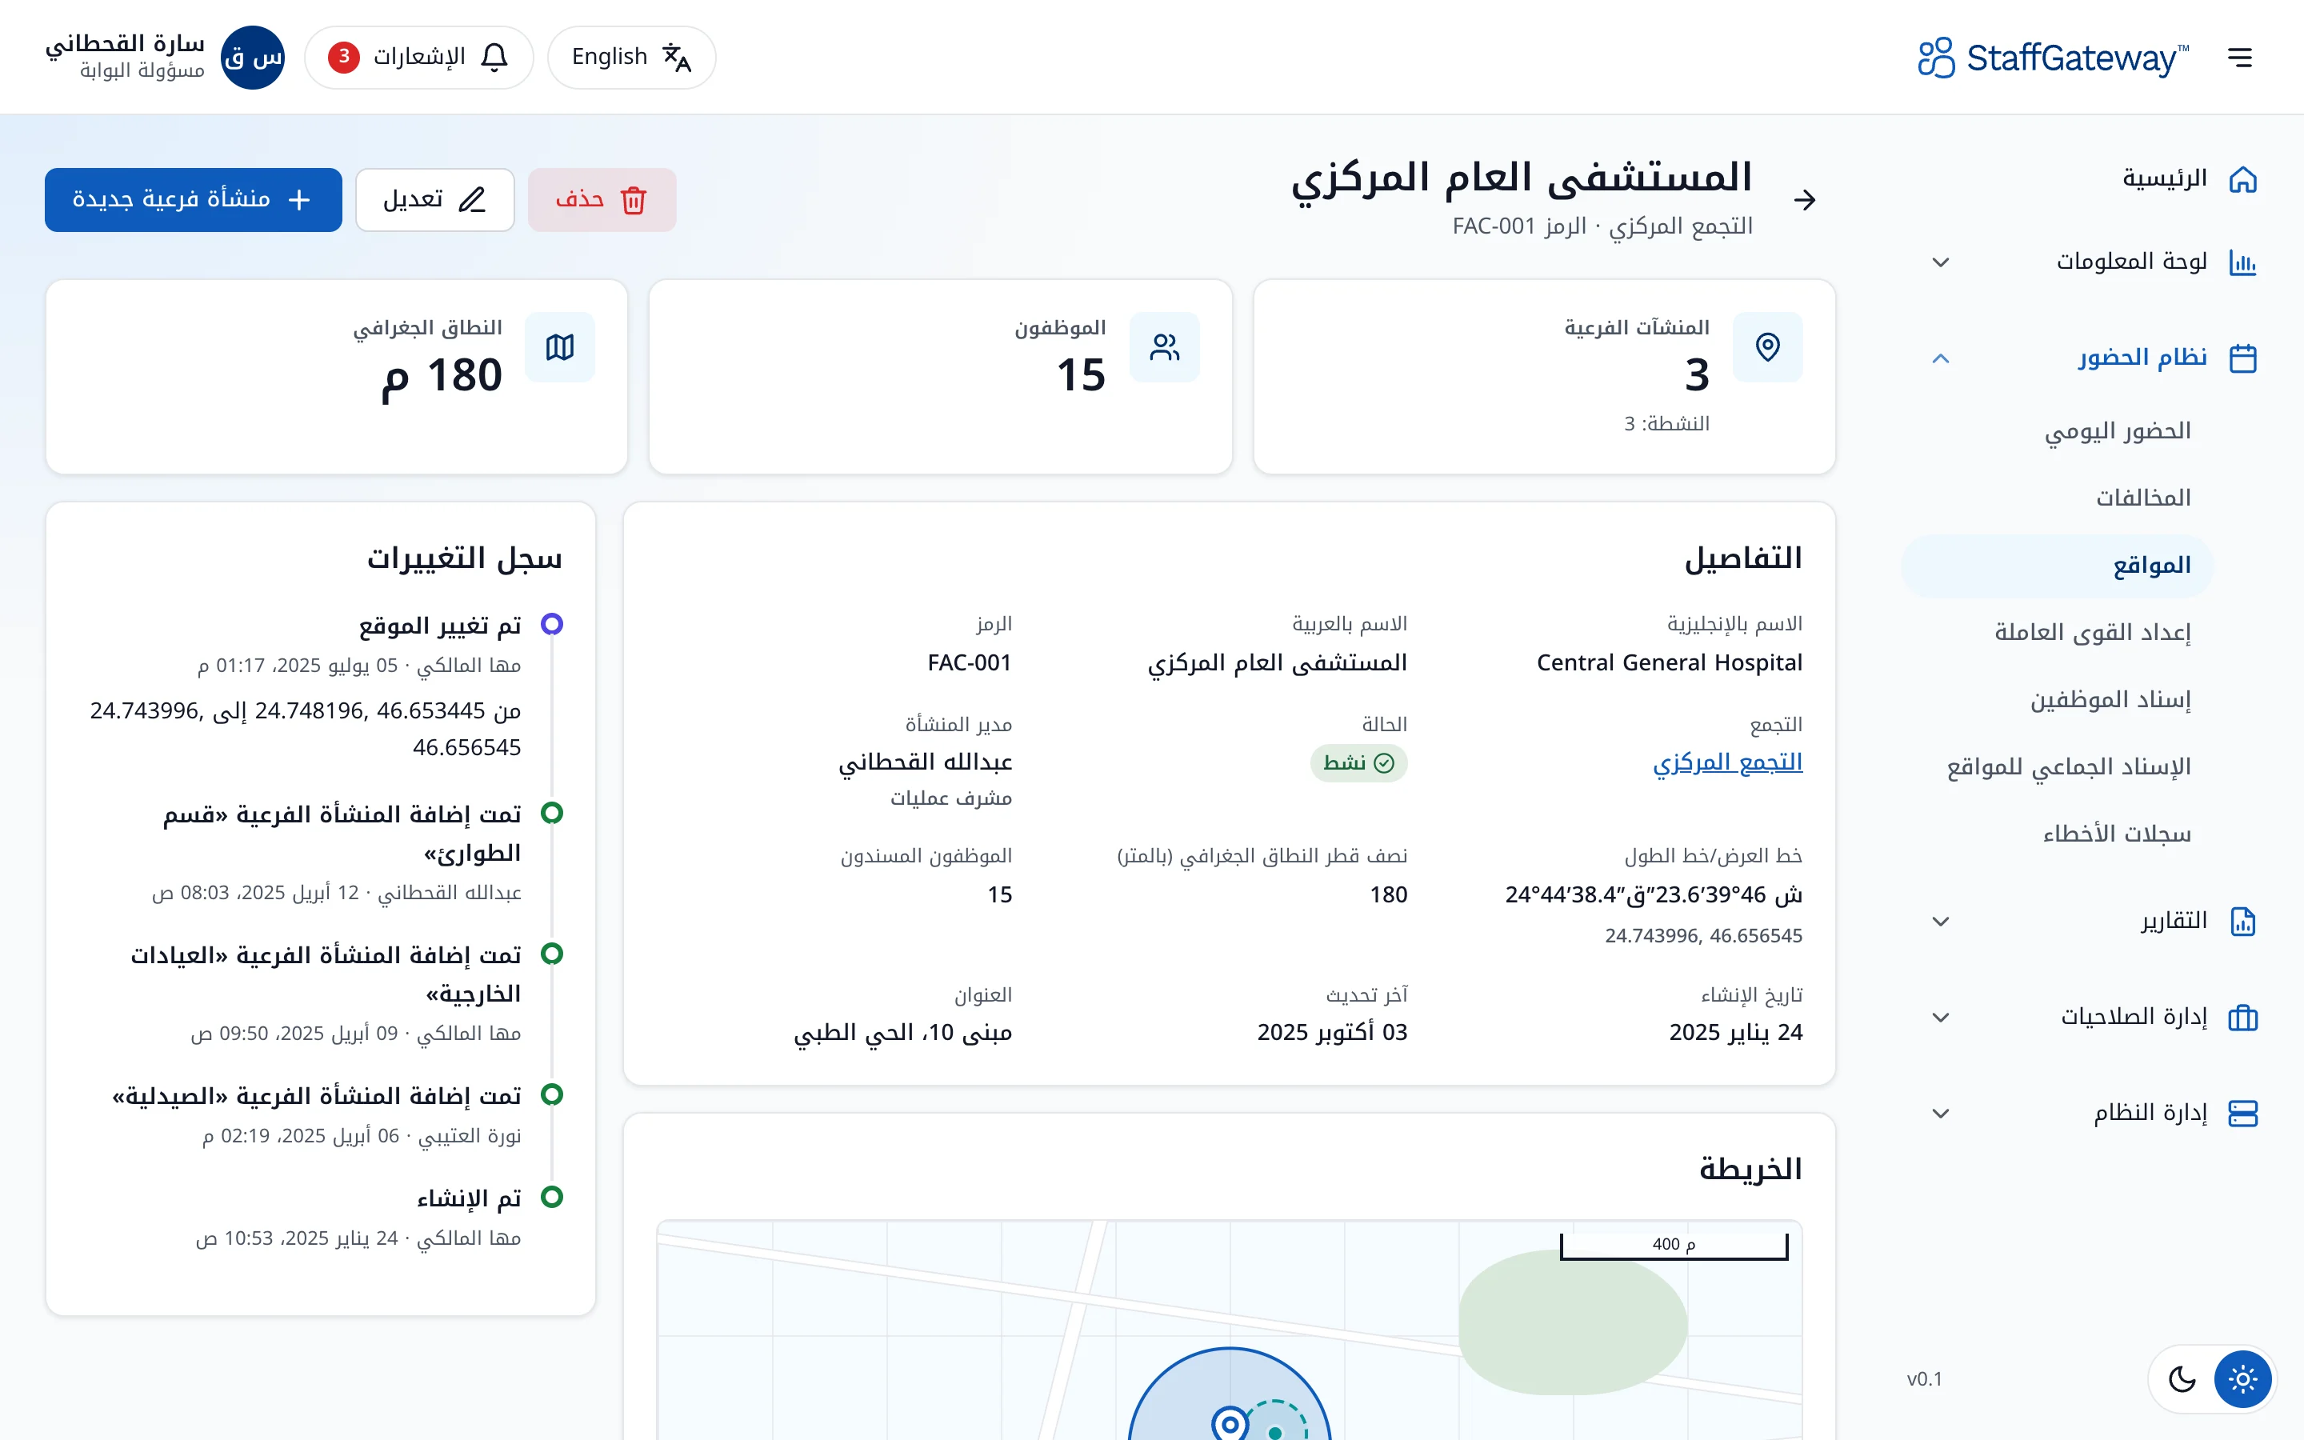Click the حذف delete button
Image resolution: width=2304 pixels, height=1440 pixels.
coord(602,200)
